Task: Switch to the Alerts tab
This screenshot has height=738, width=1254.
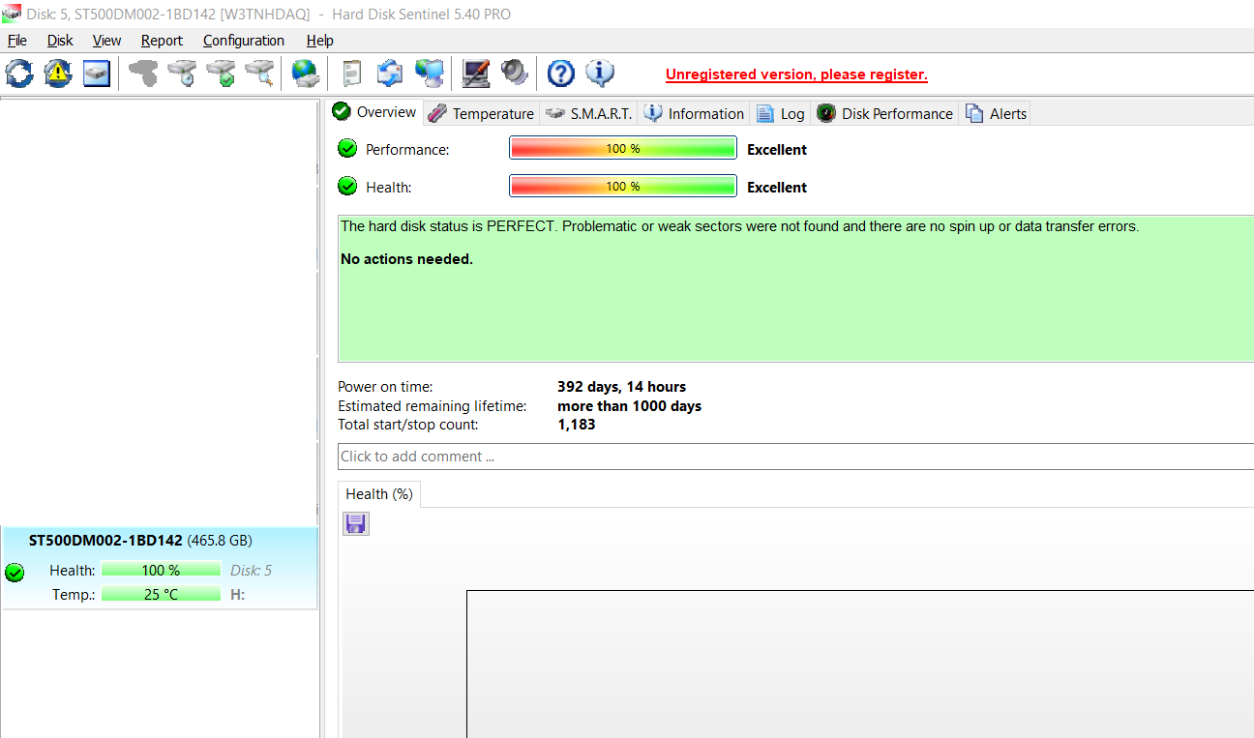Action: [996, 113]
